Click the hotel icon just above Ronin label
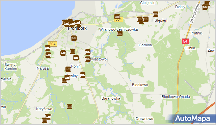The height and width of the screenshot is (125, 216). 76,58
